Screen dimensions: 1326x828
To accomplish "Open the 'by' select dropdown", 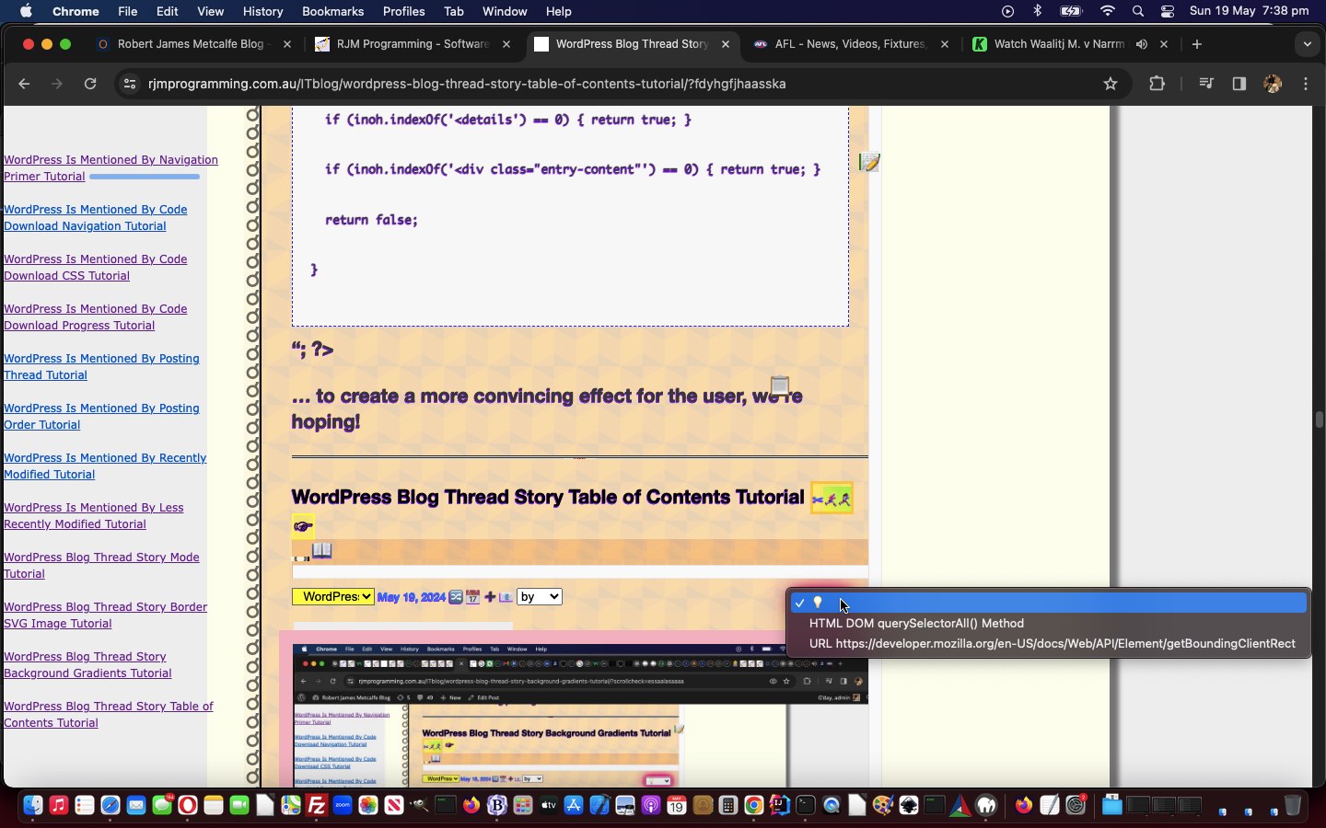I will [x=539, y=597].
